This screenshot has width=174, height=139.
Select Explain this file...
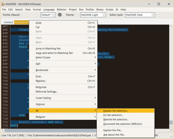coord(126,130)
